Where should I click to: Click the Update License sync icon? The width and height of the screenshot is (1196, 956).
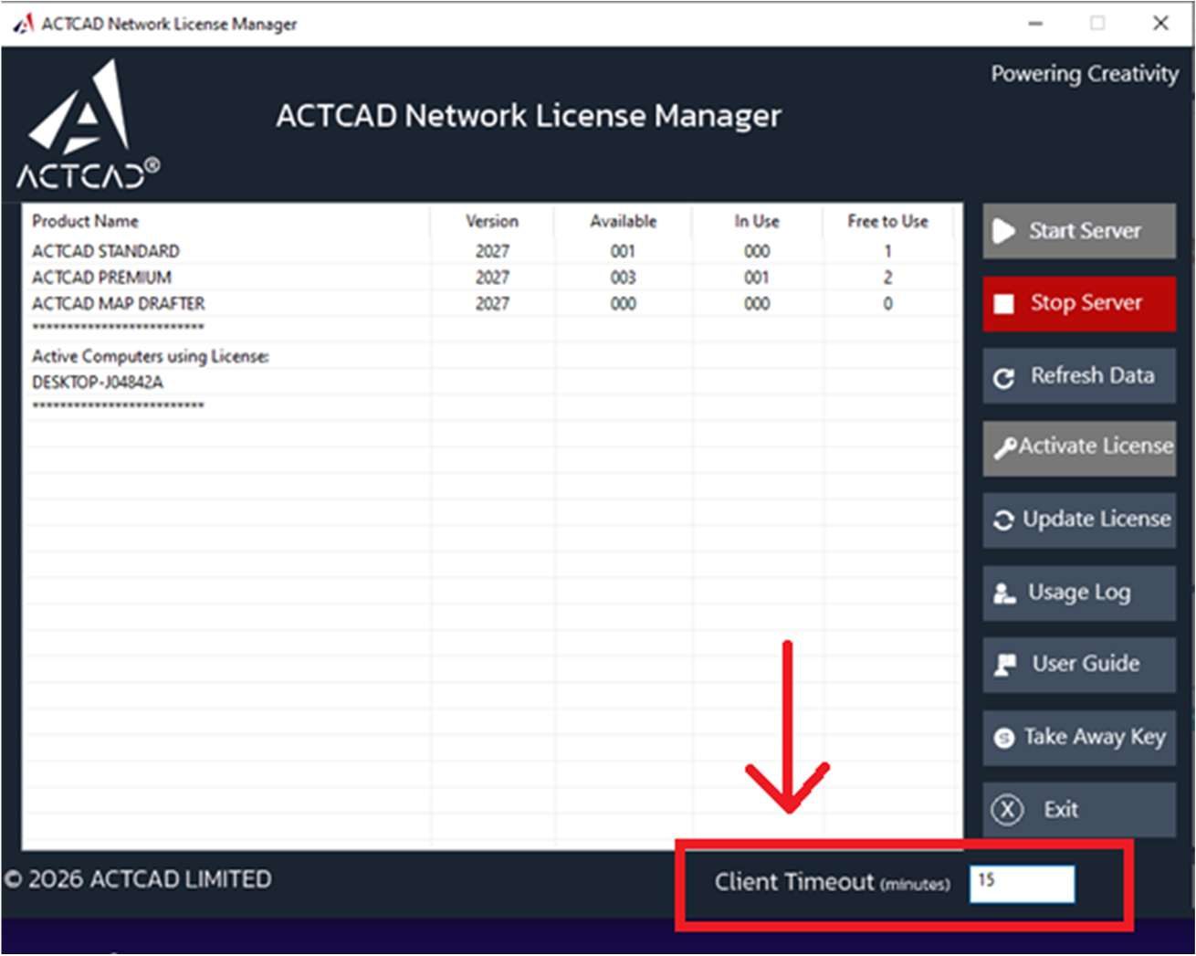coord(1003,520)
